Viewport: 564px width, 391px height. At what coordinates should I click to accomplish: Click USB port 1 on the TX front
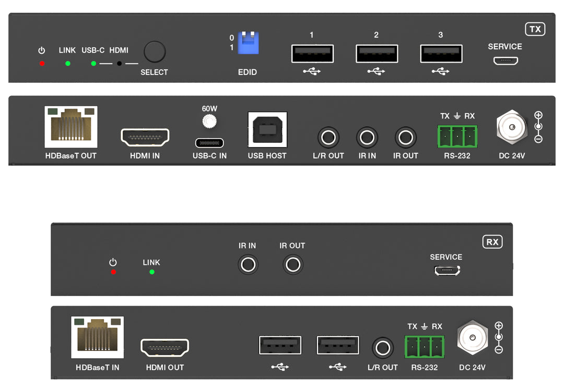click(312, 53)
